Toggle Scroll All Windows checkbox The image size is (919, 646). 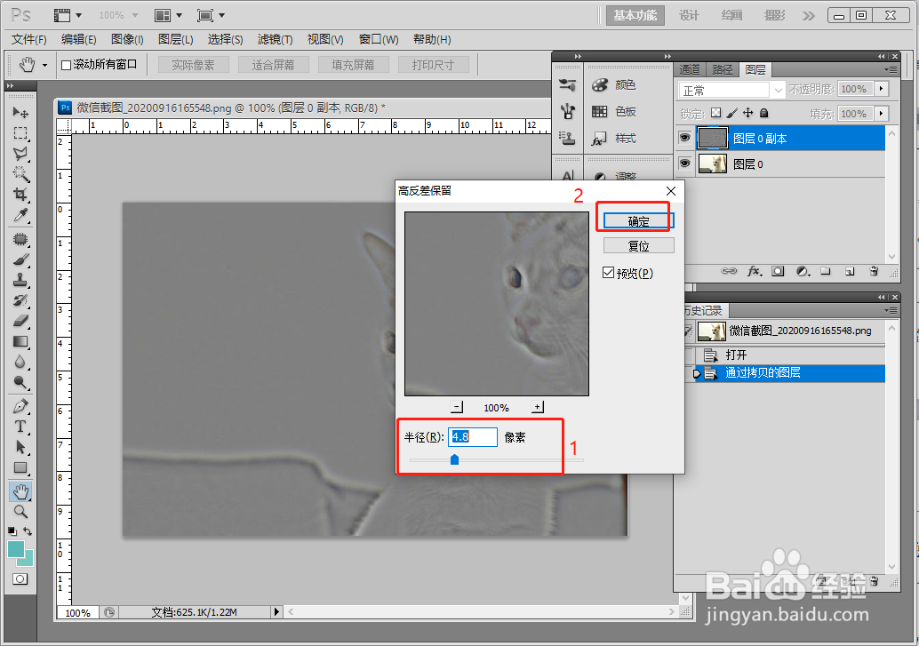67,65
